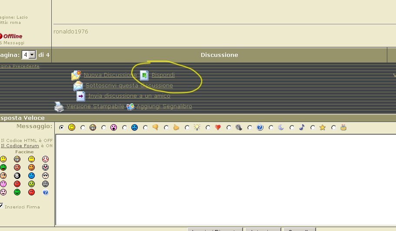Screen dimensions: 396x231
Task: Click the blue question mark in Faccine
Action: click(45, 192)
